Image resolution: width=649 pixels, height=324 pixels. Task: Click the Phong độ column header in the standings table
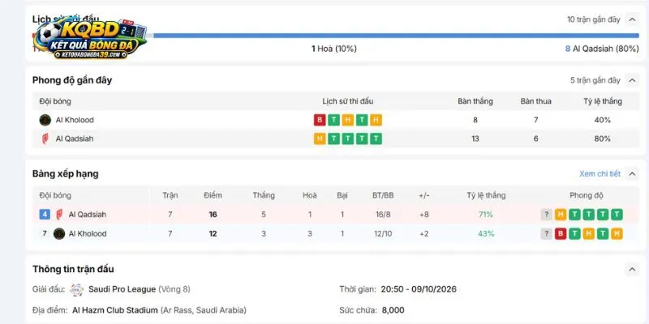[x=586, y=195]
